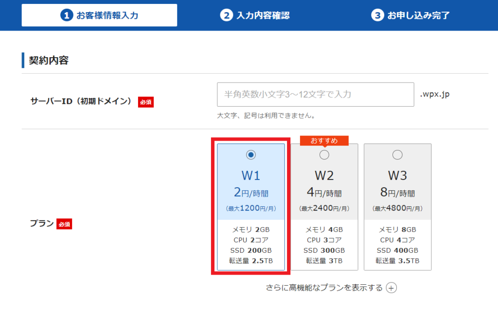Click the 契約内容 section heading
Viewport: 498px width, 313px height.
[x=49, y=60]
